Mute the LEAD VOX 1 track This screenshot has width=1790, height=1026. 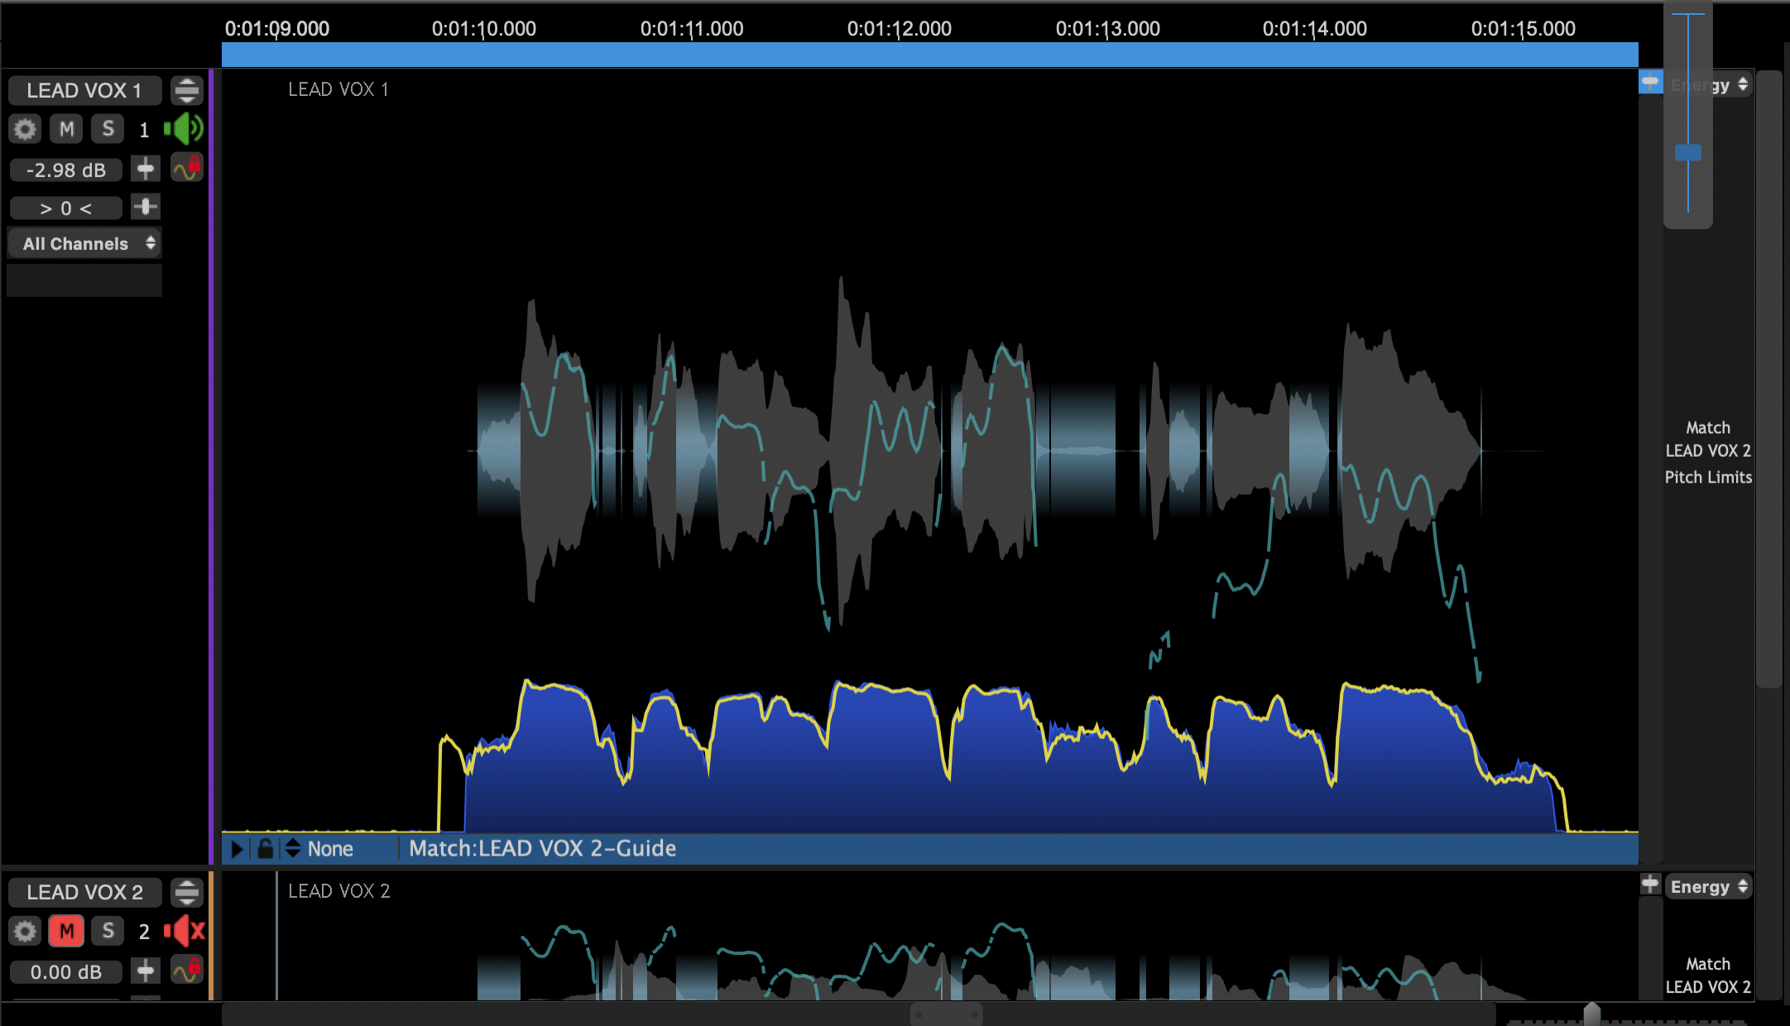[66, 129]
